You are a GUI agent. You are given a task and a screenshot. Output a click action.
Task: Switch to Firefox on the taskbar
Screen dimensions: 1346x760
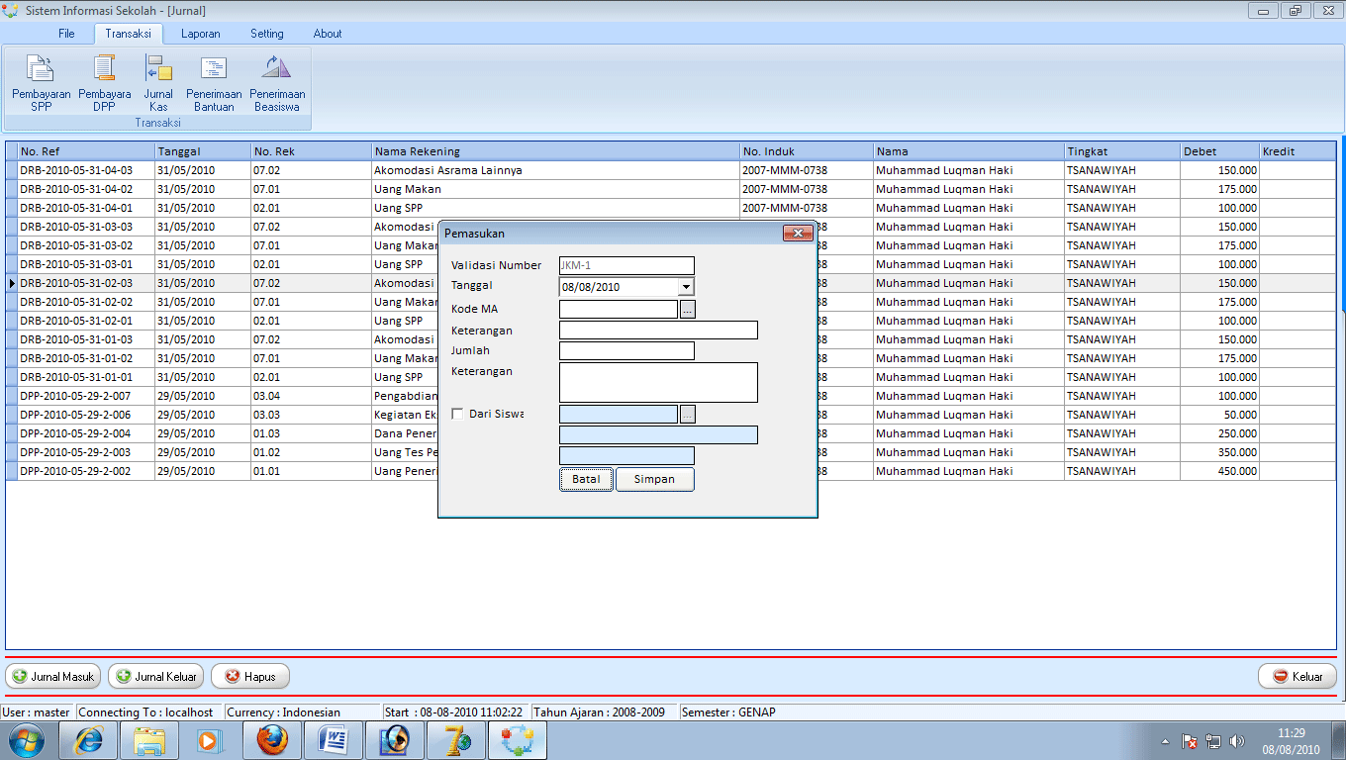tap(271, 740)
